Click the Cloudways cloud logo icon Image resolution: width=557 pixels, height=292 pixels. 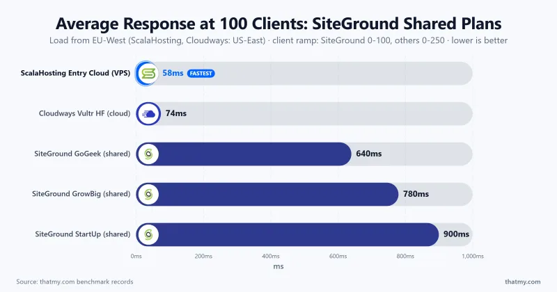148,113
